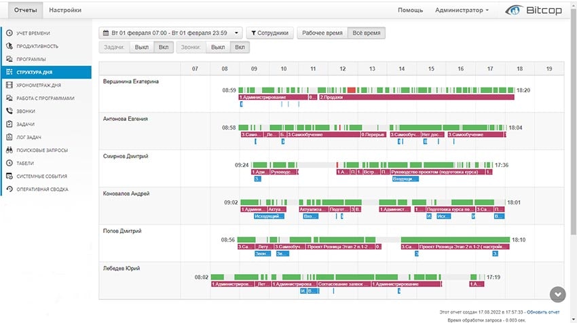
Task: Open the Звонки phone icon
Action: coord(10,111)
